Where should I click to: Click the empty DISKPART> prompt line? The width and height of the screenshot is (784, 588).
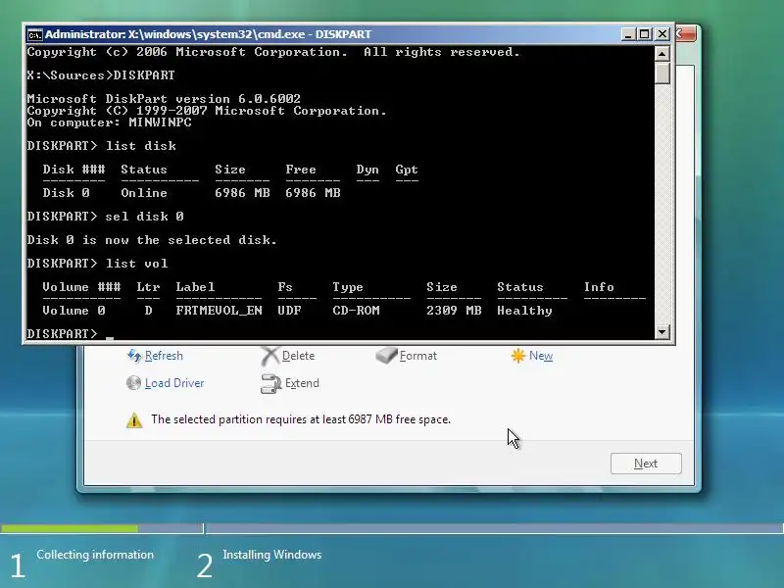[70, 333]
